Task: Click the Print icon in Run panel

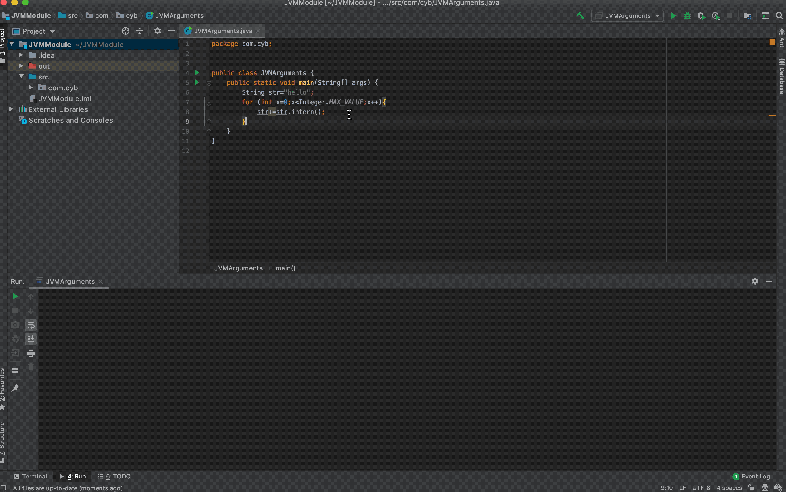Action: click(31, 353)
